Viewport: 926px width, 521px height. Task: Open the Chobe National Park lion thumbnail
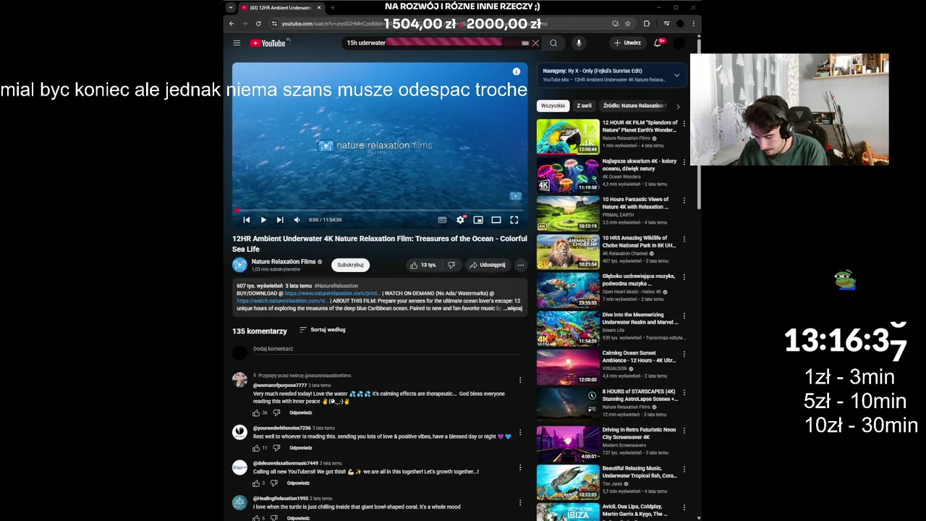click(568, 252)
